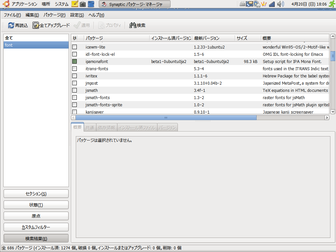Image resolution: width=336 pixels, height=252 pixels.
Task: Toggle the installed checkbox for ipamonafont
Action: click(x=74, y=61)
